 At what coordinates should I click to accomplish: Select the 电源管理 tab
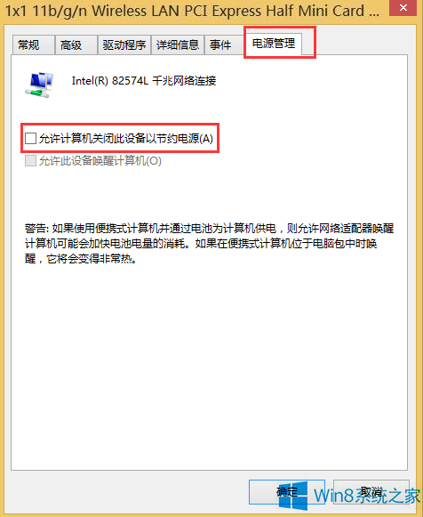click(x=274, y=44)
